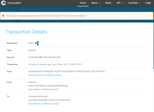Click the timestamp 10 hours 23 minutes ago

(x=40, y=64)
